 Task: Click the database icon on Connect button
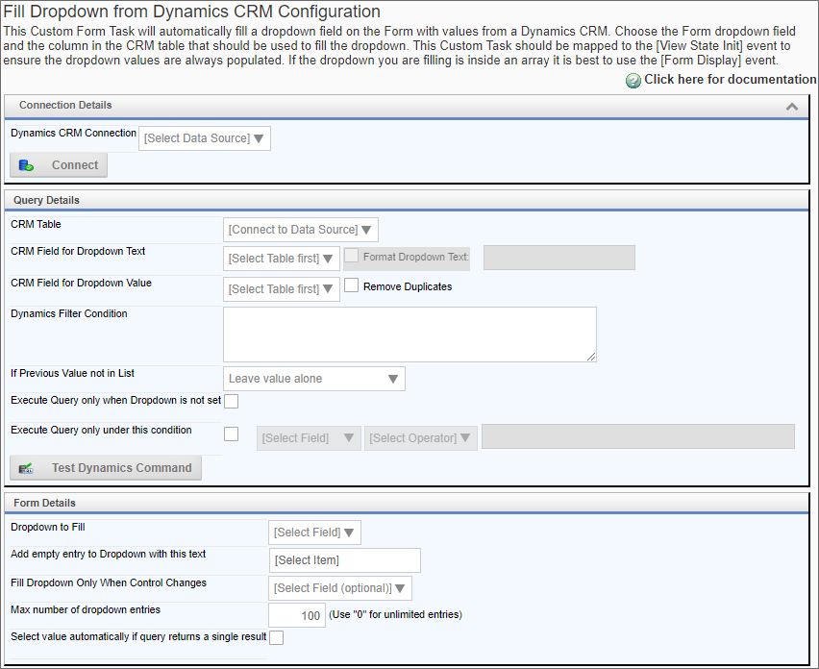[x=26, y=165]
